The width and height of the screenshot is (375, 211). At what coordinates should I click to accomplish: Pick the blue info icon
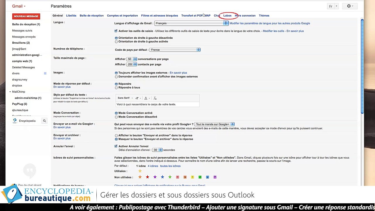207,177
